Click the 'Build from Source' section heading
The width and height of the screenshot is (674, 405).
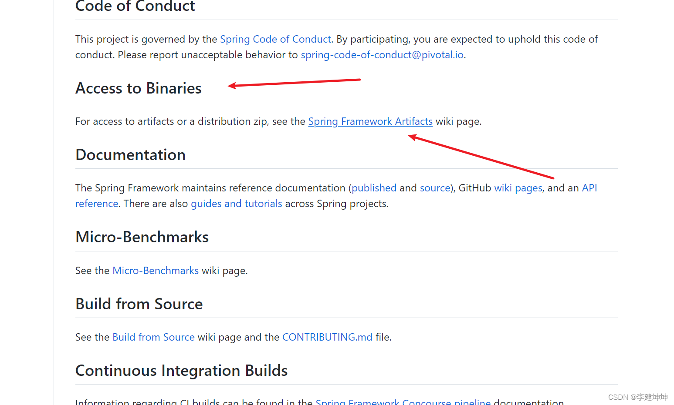[139, 304]
